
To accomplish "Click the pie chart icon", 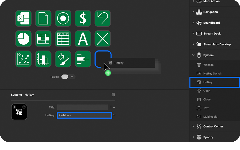I will click(x=23, y=39).
